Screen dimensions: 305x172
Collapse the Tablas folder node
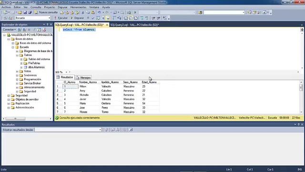pos(17,55)
